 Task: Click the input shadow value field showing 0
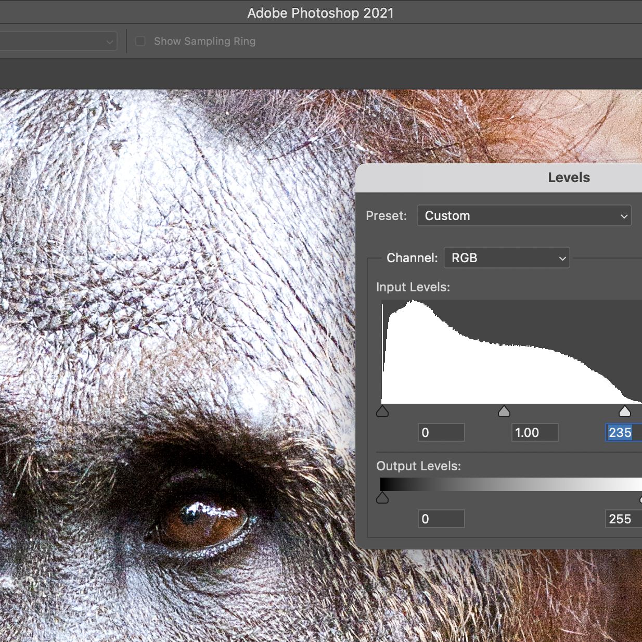[441, 432]
